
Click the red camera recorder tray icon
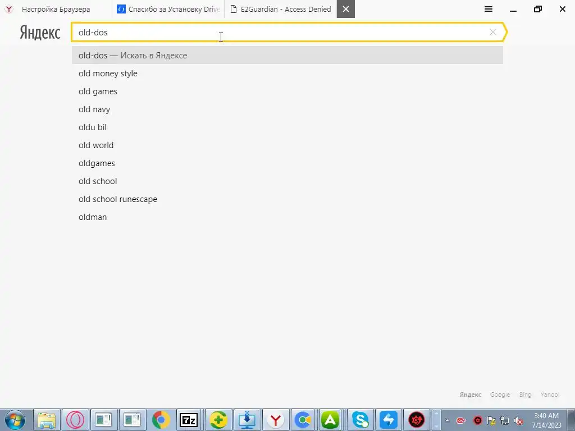(461, 421)
